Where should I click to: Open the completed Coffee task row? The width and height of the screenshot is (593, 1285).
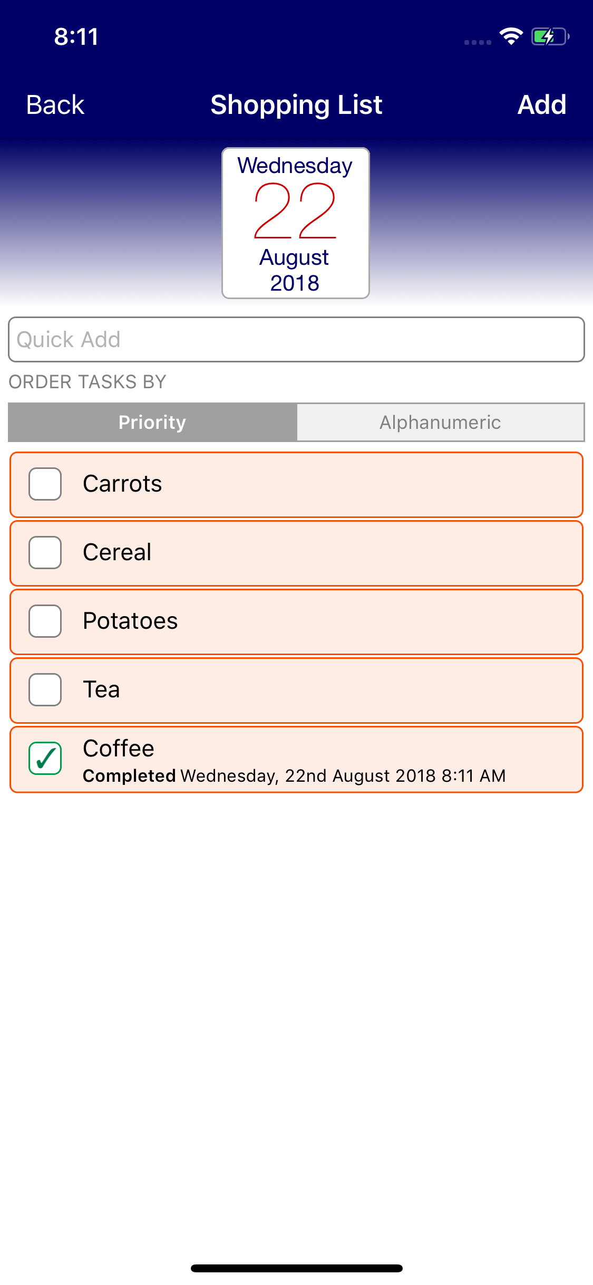pos(316,759)
